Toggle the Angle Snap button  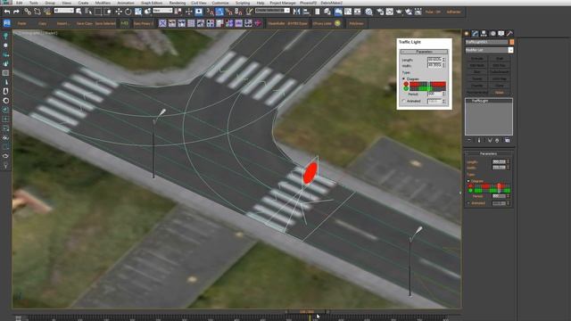click(x=219, y=12)
